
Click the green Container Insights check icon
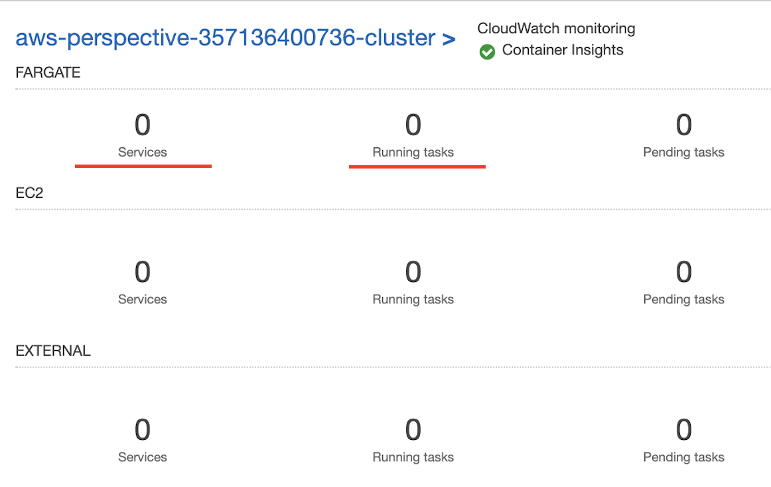pos(487,51)
